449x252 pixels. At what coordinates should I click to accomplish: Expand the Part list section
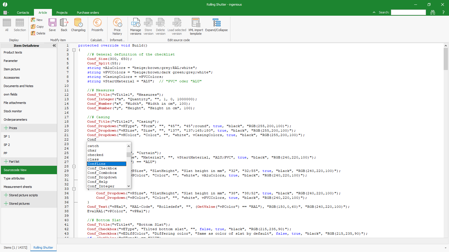tap(6, 162)
